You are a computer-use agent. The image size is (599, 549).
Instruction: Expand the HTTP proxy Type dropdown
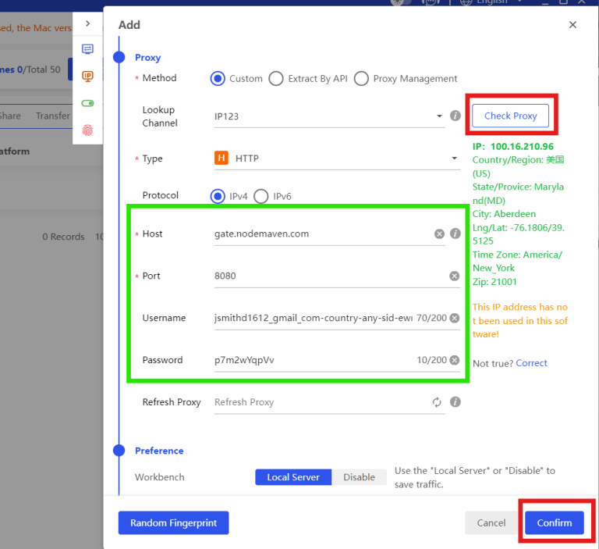coord(335,159)
